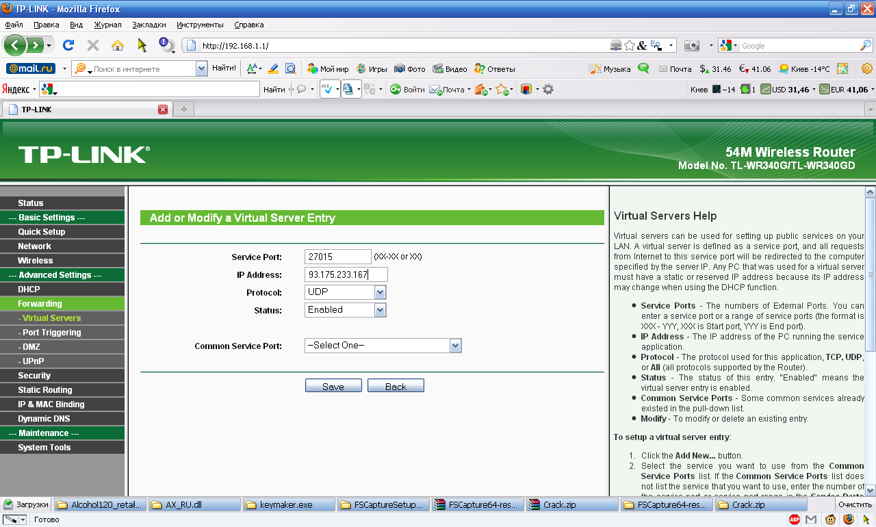Open Почта in the Mail.ru toolbar
This screenshot has width=876, height=527.
[x=675, y=69]
